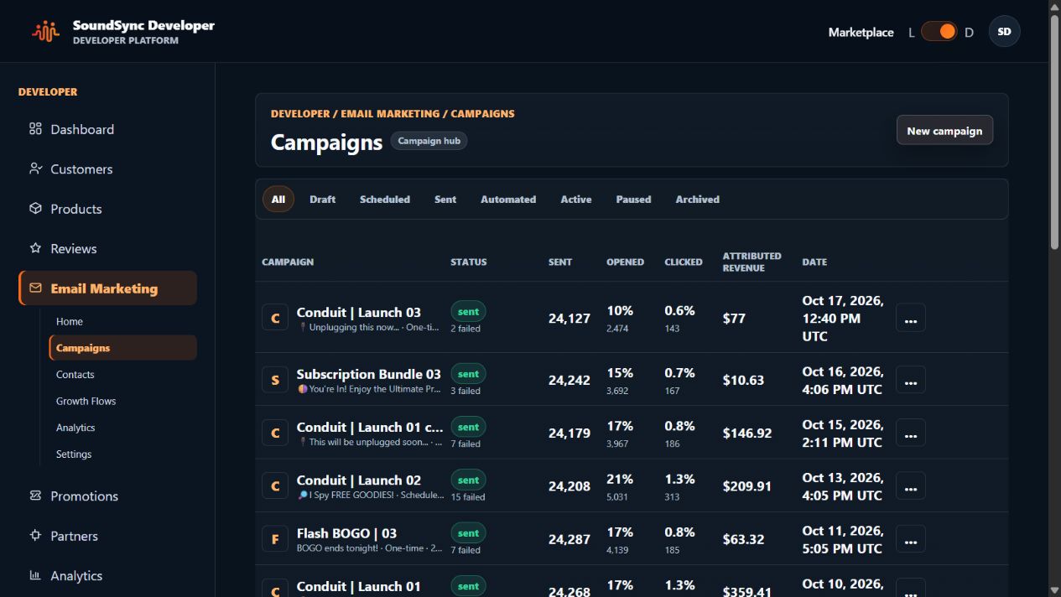Open Home under Email Marketing
Screen dimensions: 1061x597
(70, 321)
